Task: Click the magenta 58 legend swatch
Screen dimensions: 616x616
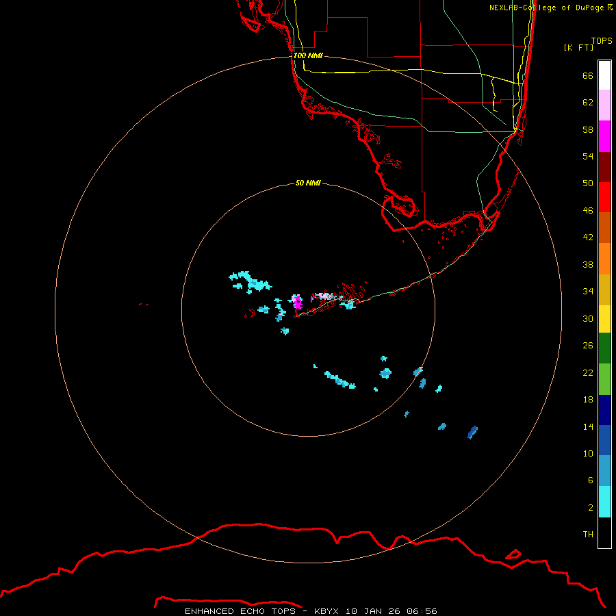Action: pyautogui.click(x=604, y=136)
